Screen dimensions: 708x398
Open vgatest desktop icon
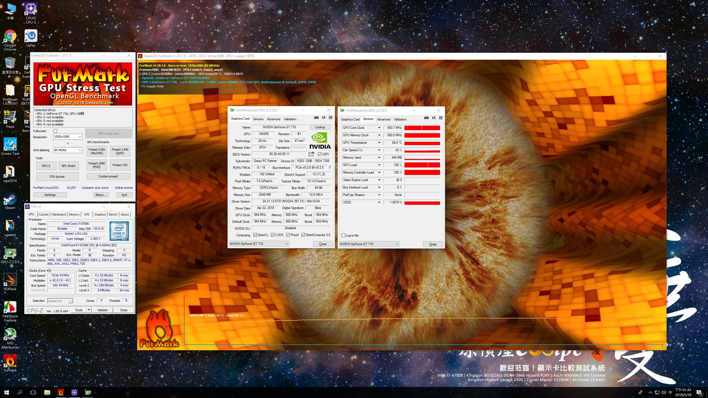[x=10, y=228]
